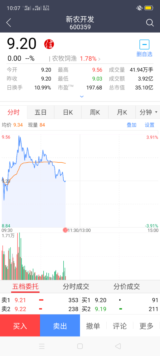Tap Android back triangle navigation icon
This screenshot has width=160, height=356.
[x=118, y=346]
